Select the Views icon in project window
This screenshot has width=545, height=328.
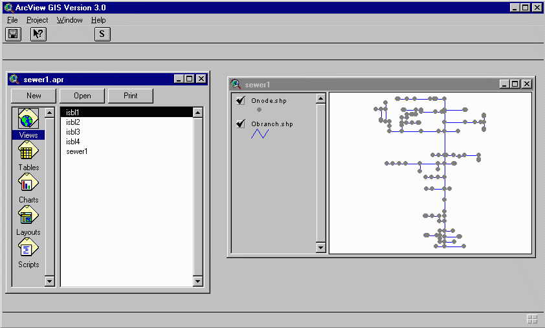(28, 120)
